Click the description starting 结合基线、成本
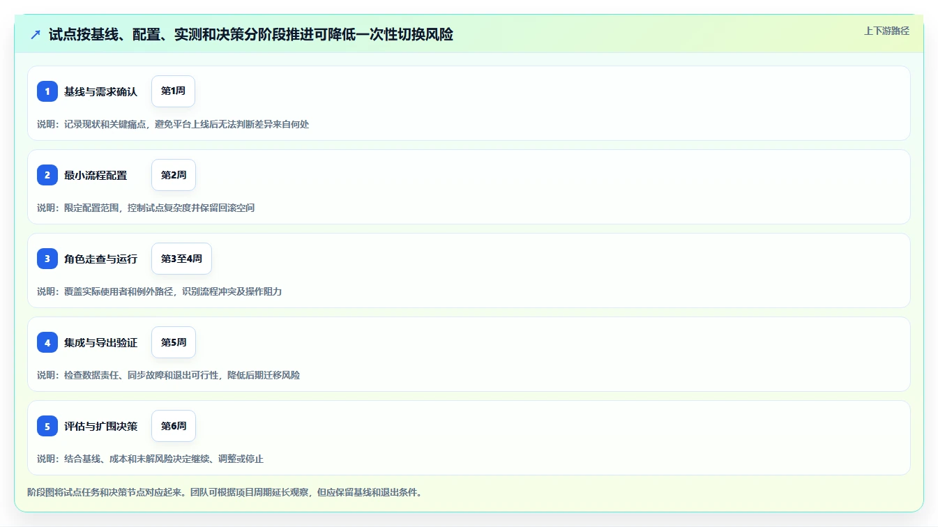938x527 pixels. click(x=151, y=459)
